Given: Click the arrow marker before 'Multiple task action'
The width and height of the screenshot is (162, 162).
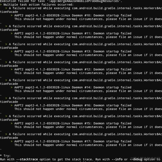Looking at the screenshot, I should coord(1,5).
